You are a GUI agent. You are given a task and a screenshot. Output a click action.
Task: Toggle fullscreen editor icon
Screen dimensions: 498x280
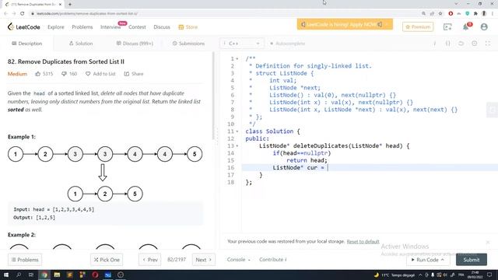point(488,44)
